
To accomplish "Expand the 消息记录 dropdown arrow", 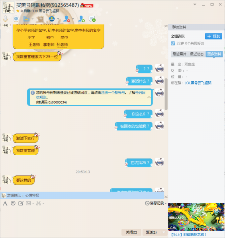I will [x=166, y=203].
